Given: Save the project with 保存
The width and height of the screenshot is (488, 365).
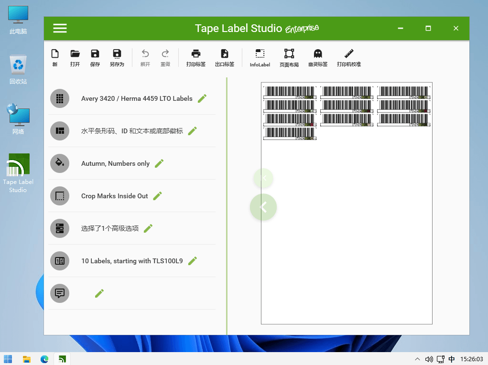Looking at the screenshot, I should click(95, 57).
